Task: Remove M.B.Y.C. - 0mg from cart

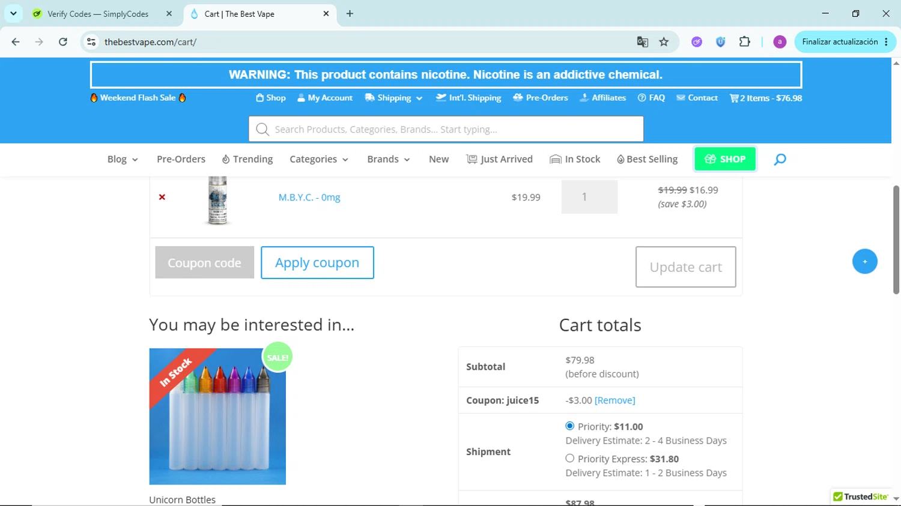Action: 162,197
